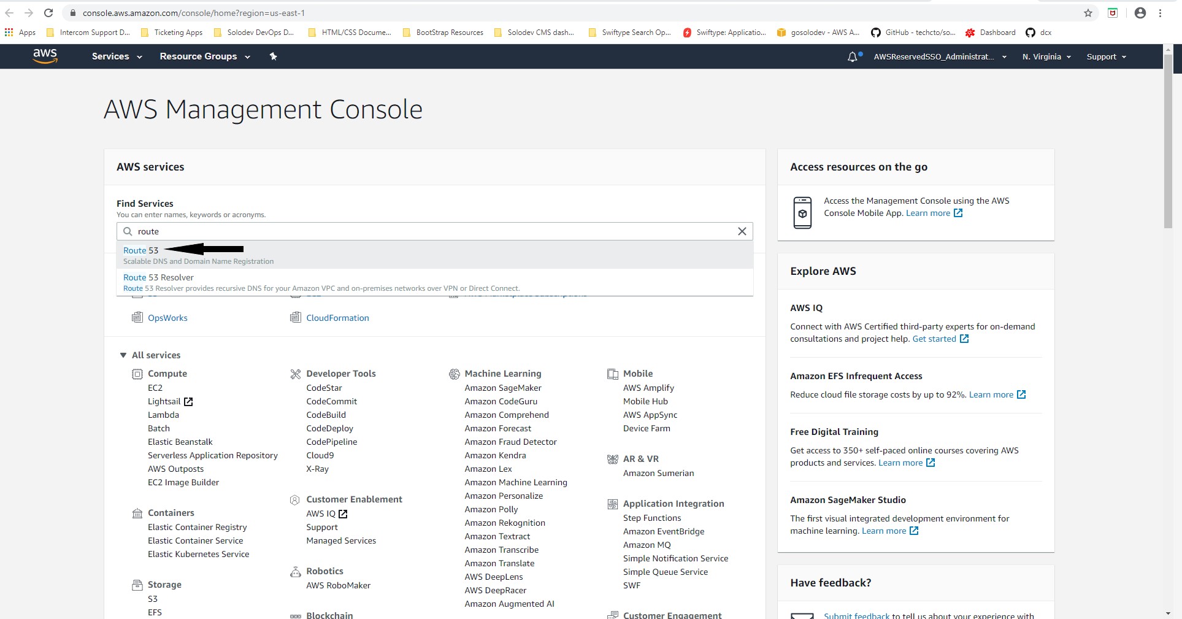Open the AWSReservedSSO account dropdown
1182x619 pixels.
[940, 56]
